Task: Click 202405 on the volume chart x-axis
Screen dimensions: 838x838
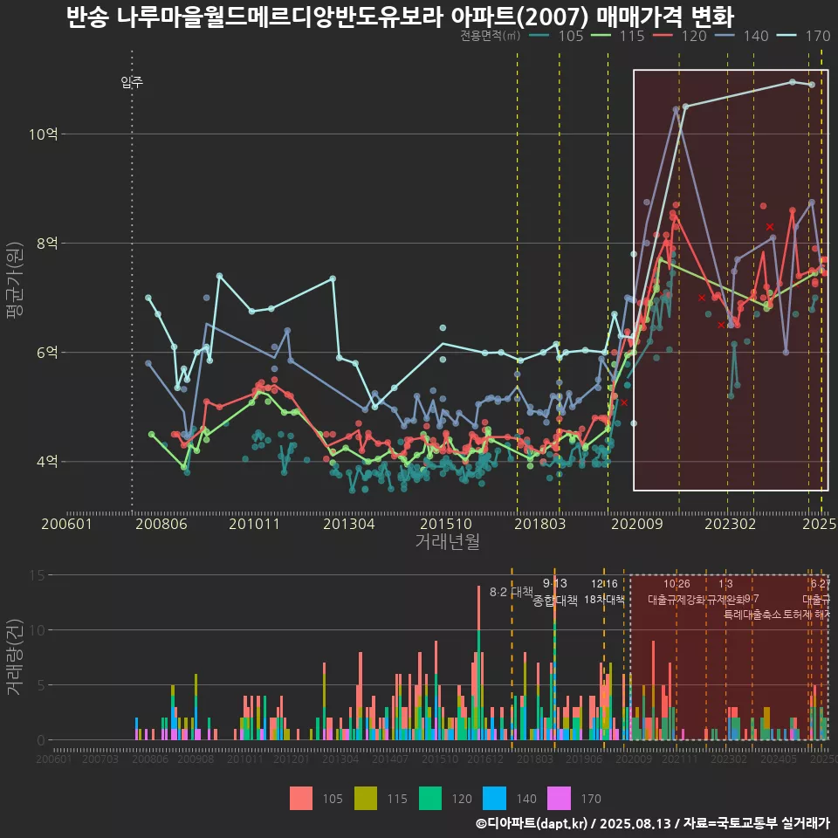Action: coord(779,759)
